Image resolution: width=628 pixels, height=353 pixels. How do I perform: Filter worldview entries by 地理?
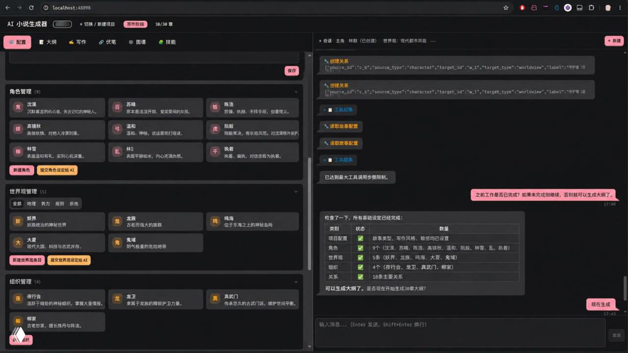31,203
